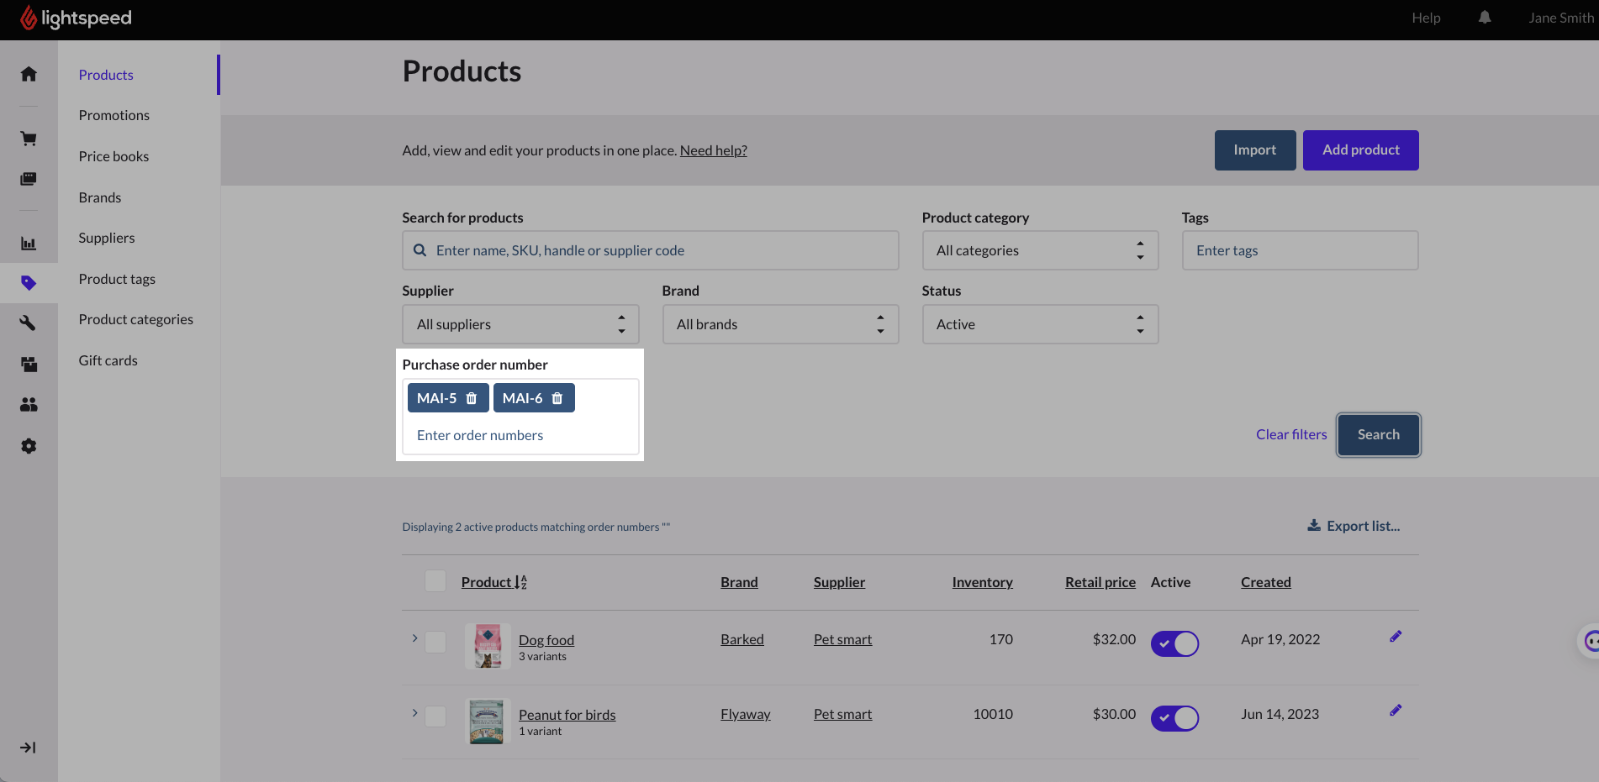This screenshot has width=1599, height=782.
Task: Open the notifications bell
Action: (x=1485, y=18)
